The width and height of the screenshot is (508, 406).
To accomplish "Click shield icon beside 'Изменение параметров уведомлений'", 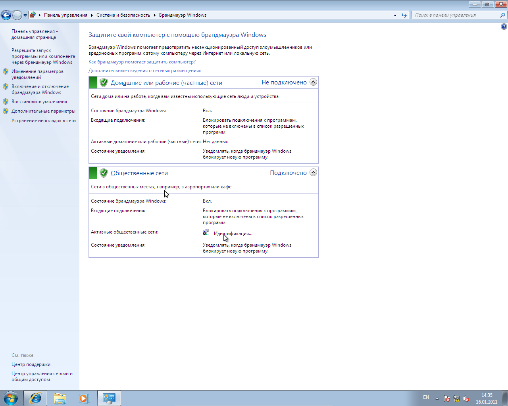I will click(6, 71).
